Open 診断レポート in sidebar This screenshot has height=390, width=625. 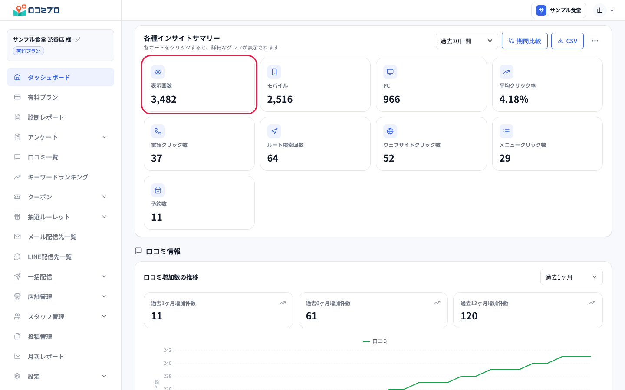pos(60,117)
